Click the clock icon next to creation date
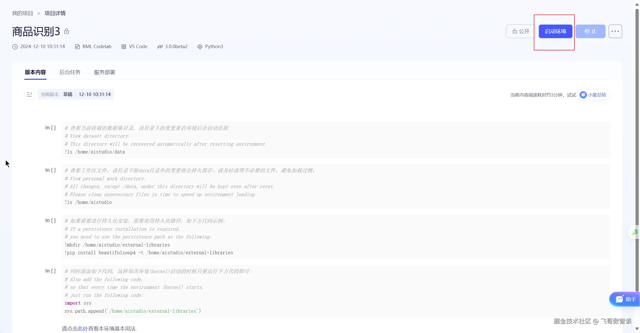Screen dimensions: 640x333 coord(15,47)
